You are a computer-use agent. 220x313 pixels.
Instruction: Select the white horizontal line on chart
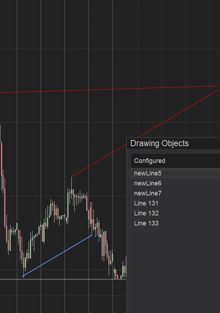(63, 279)
